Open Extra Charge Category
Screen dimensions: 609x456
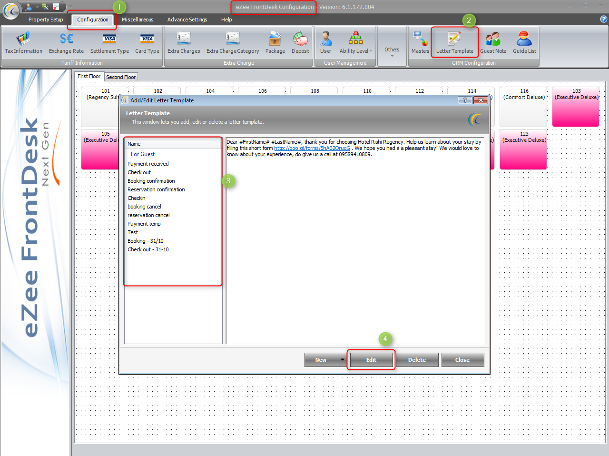(x=233, y=43)
